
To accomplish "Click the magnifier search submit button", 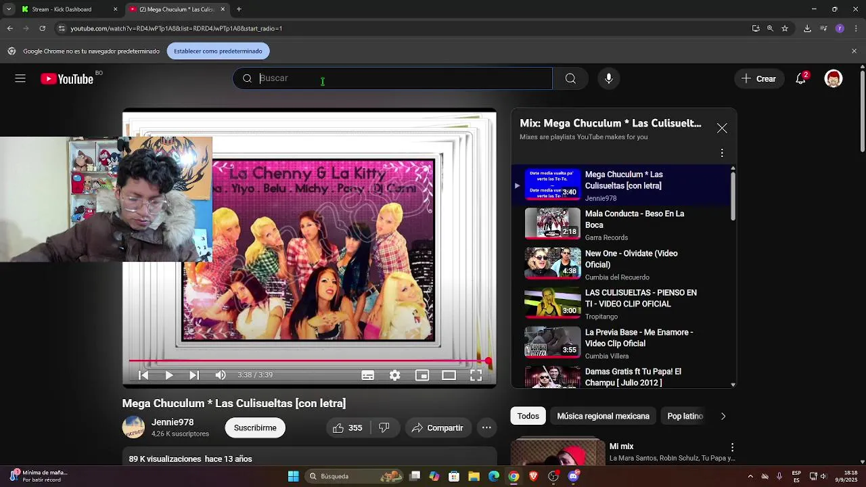I will click(570, 78).
